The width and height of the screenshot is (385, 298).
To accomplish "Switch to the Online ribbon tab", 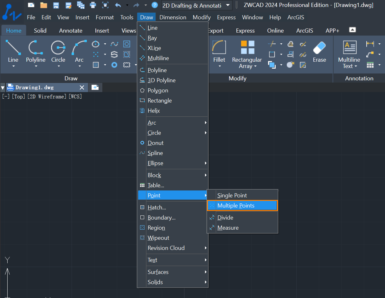I will [275, 31].
